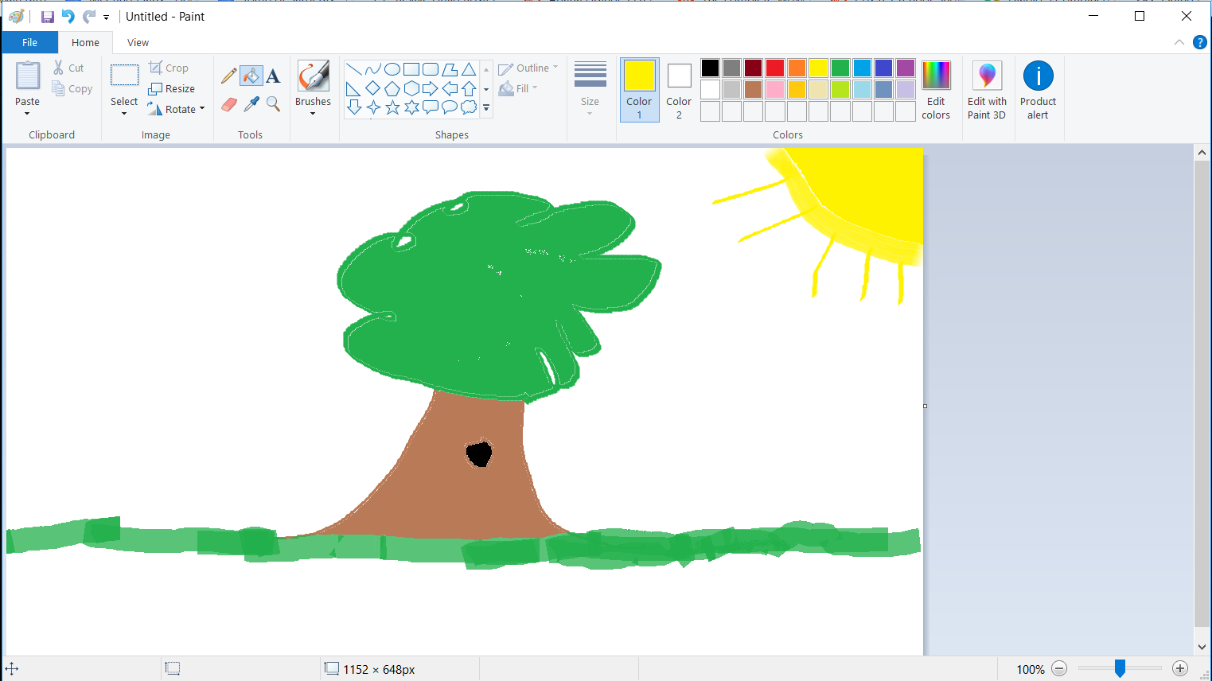Click the Resize button
Screen dimensions: 1212x681
(x=172, y=88)
